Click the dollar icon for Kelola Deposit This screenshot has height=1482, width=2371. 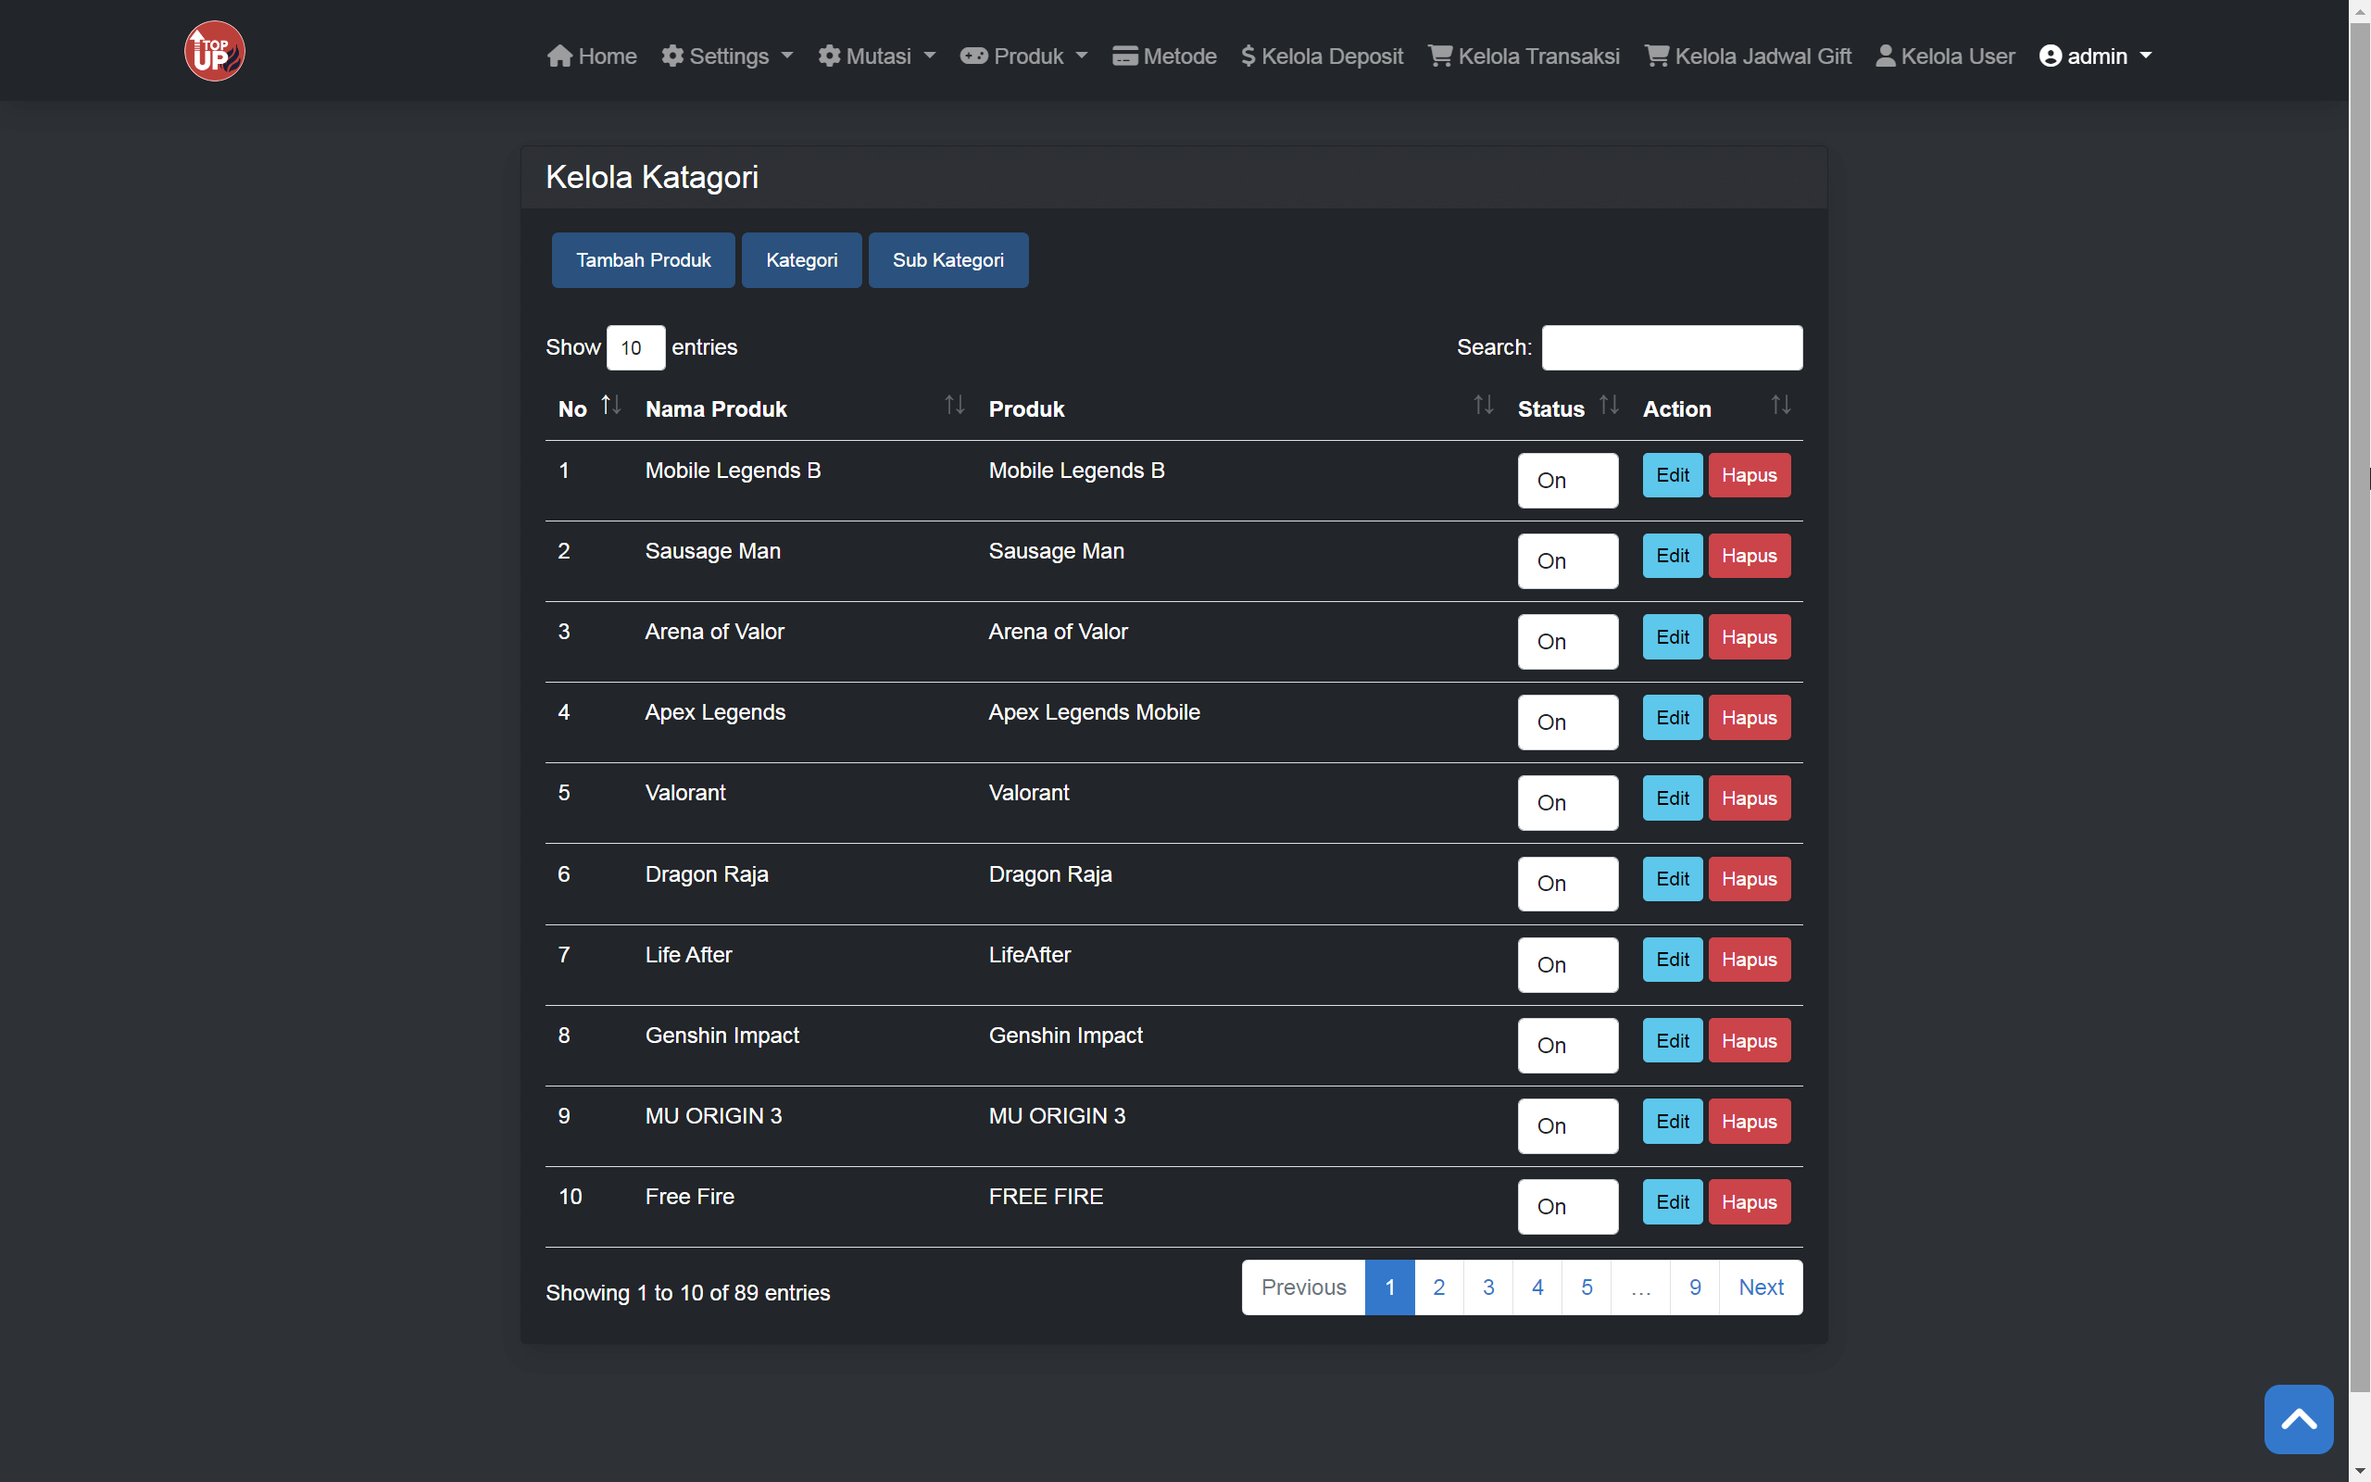pos(1248,56)
